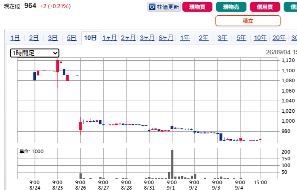Select the 3日 period tab
Screen dimensions: 297x190
(x=52, y=38)
